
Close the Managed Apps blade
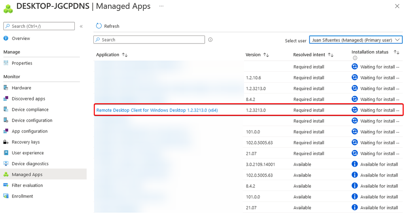397,6
